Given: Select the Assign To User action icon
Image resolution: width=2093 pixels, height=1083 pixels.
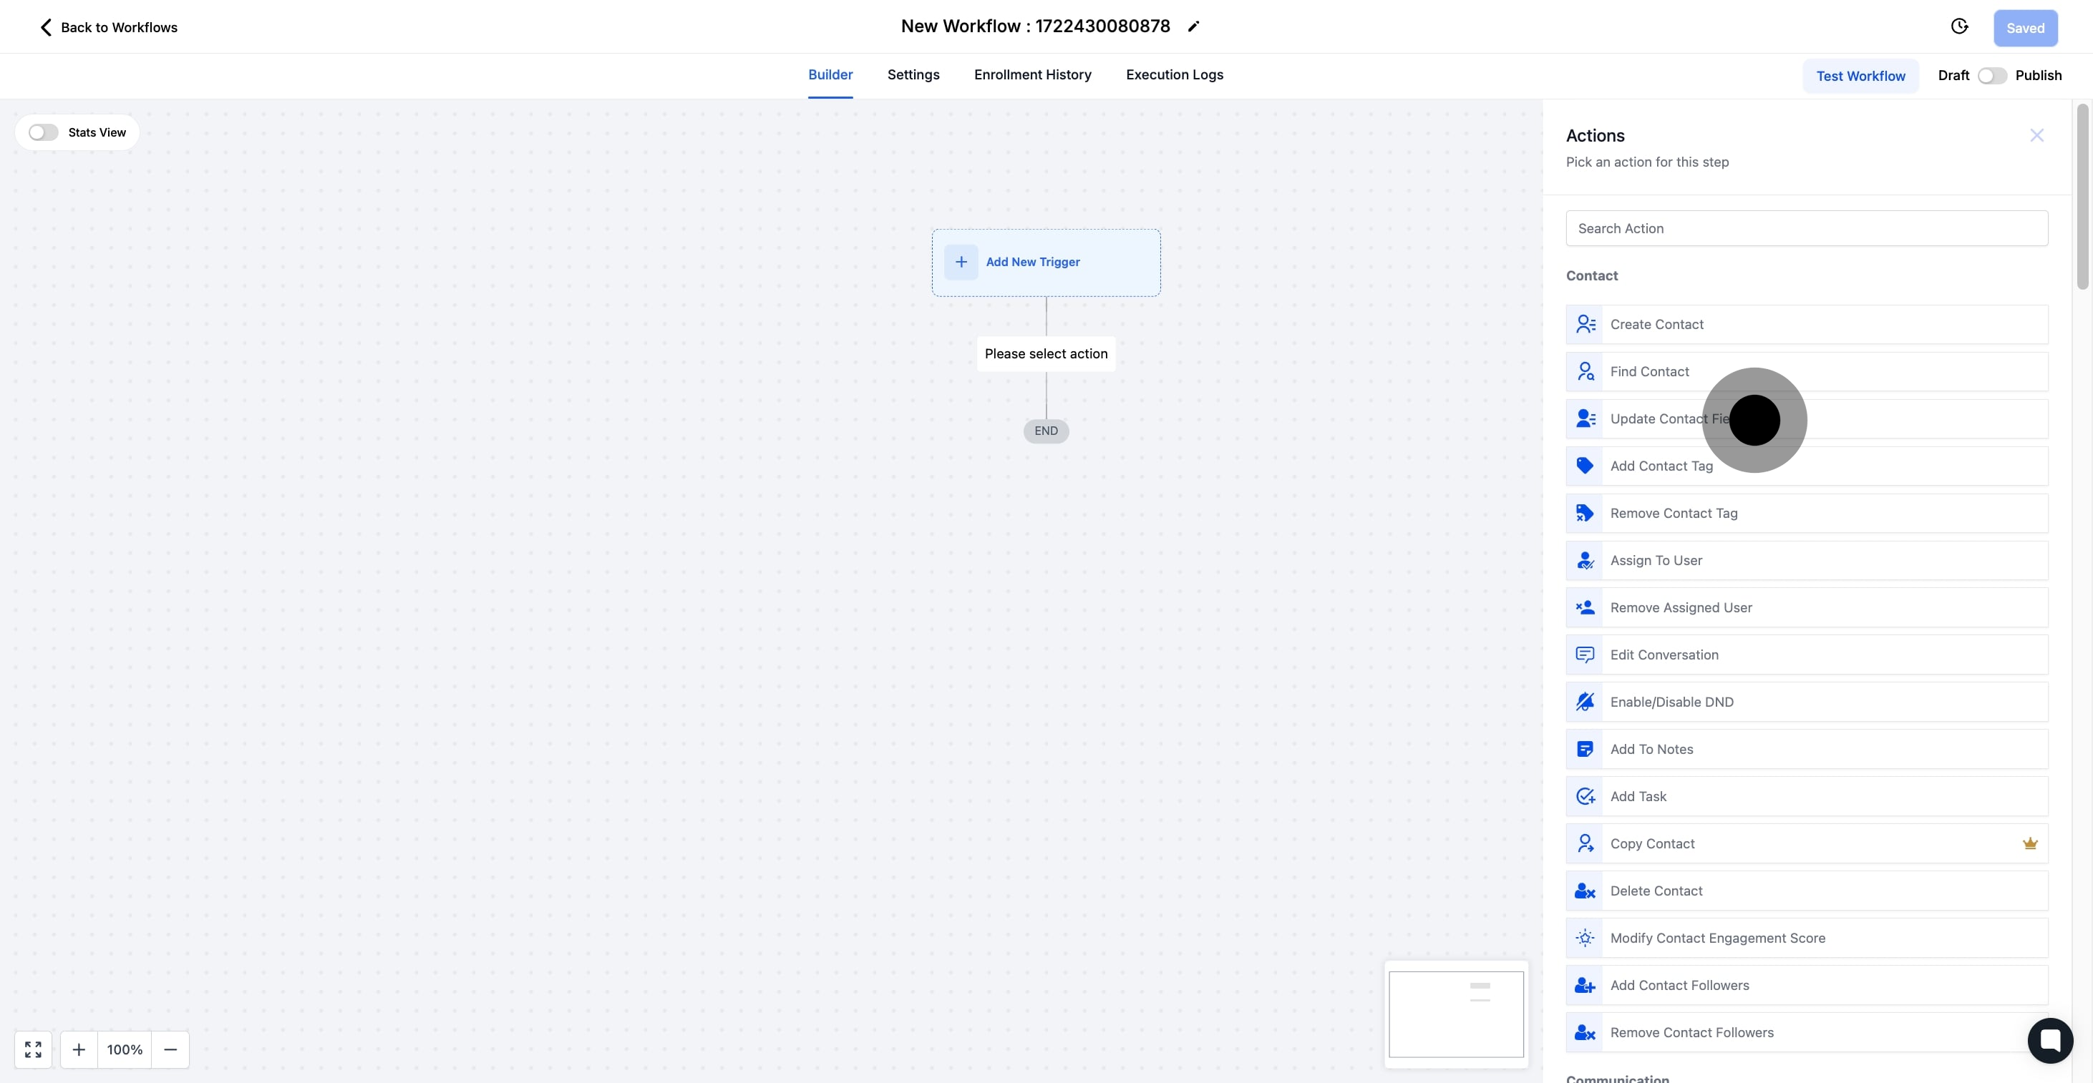Looking at the screenshot, I should 1585,559.
